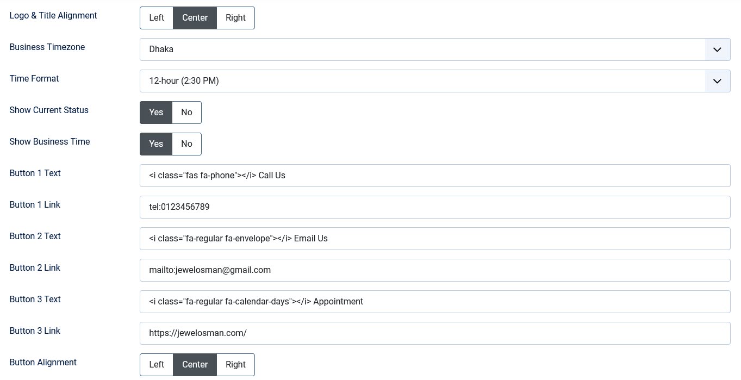Set Logo & Title Alignment to Left
The width and height of the screenshot is (741, 380).
coord(157,18)
